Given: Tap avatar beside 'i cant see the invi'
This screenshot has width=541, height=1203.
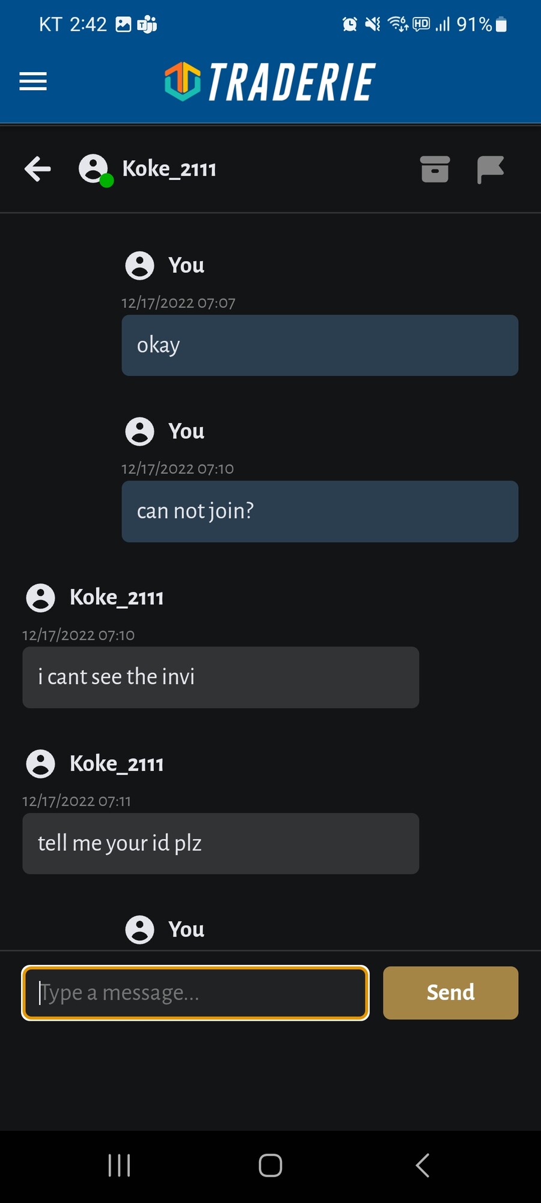Looking at the screenshot, I should tap(40, 598).
